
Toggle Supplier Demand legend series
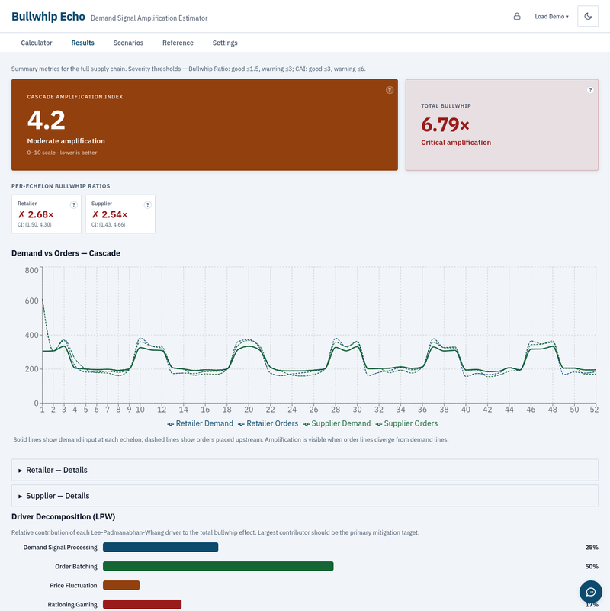337,423
